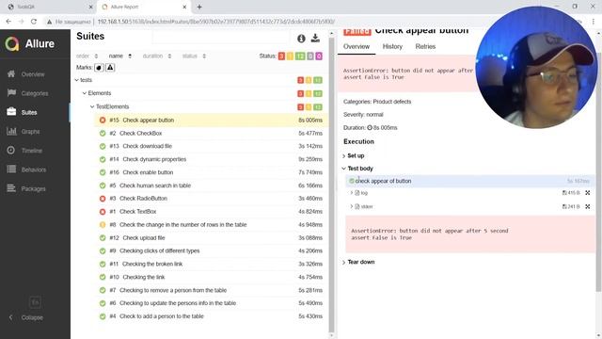This screenshot has height=339, width=602.
Task: Filter by flaky mark icon
Action: [99, 68]
